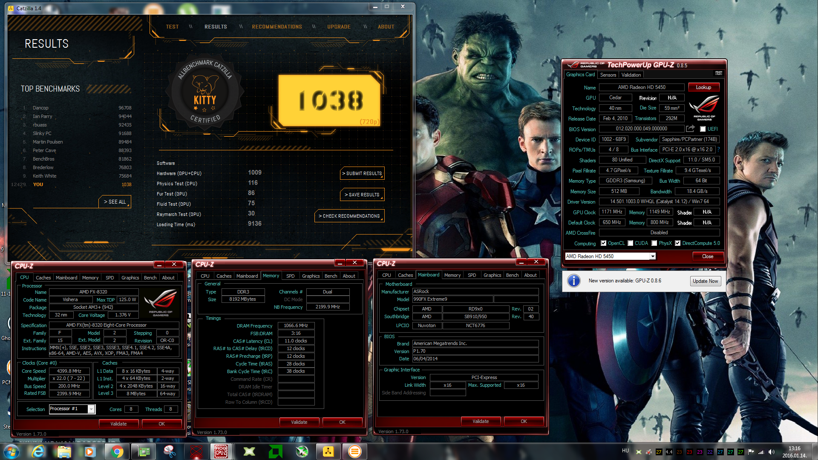Open Caches tab in first CPU-Z window

tap(43, 278)
